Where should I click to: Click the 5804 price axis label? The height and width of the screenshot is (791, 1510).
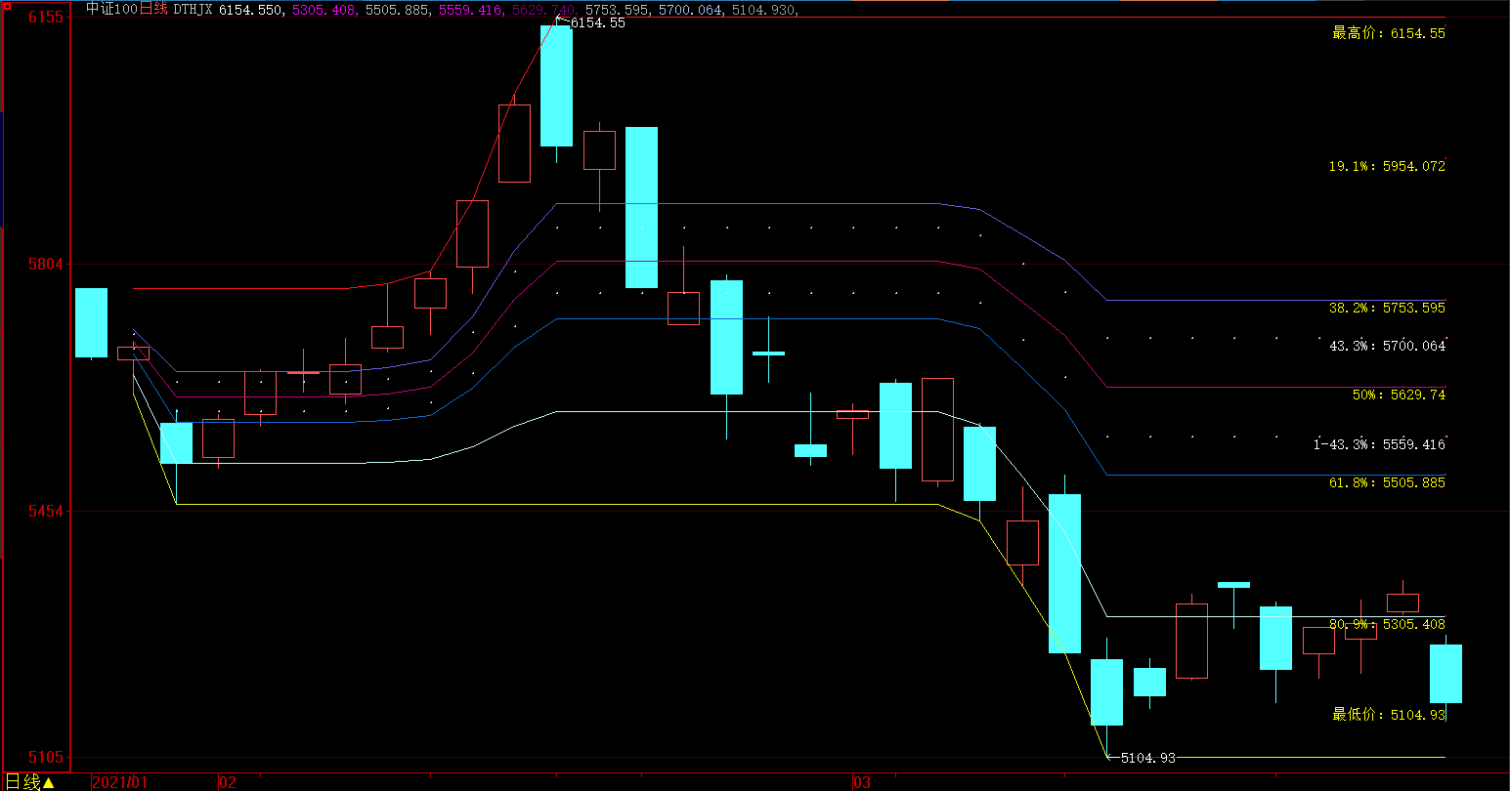[x=45, y=265]
